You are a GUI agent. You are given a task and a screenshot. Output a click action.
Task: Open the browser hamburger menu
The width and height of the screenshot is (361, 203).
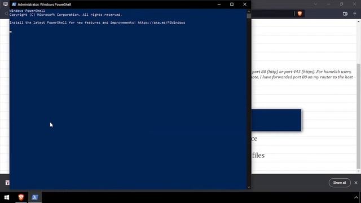355,14
